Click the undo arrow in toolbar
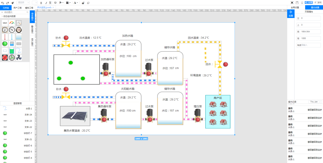 pos(3,3)
